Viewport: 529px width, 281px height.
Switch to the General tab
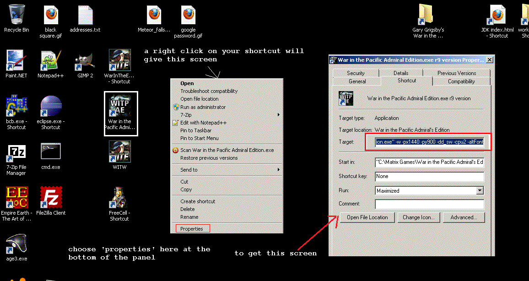pyautogui.click(x=357, y=81)
